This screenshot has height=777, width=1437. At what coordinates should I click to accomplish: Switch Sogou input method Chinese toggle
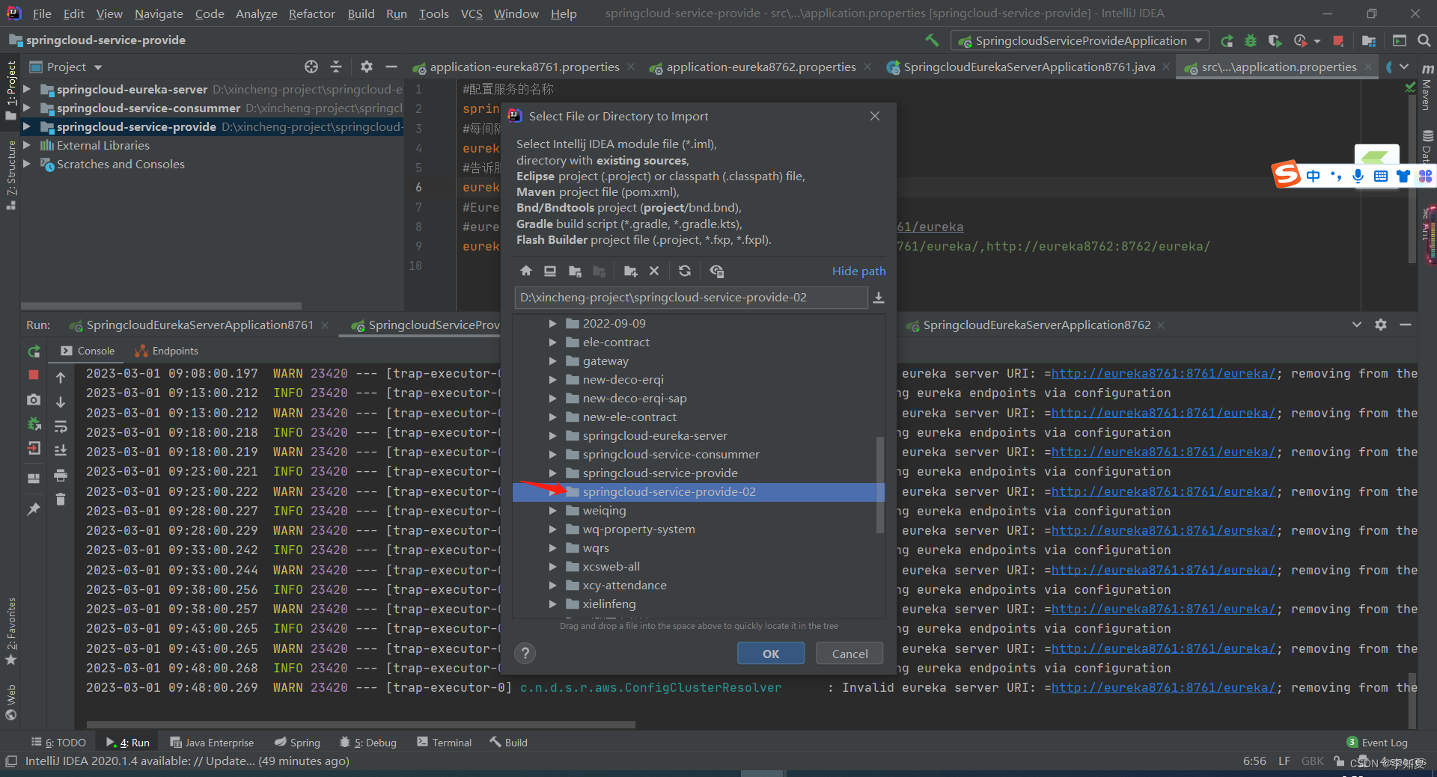click(1314, 176)
